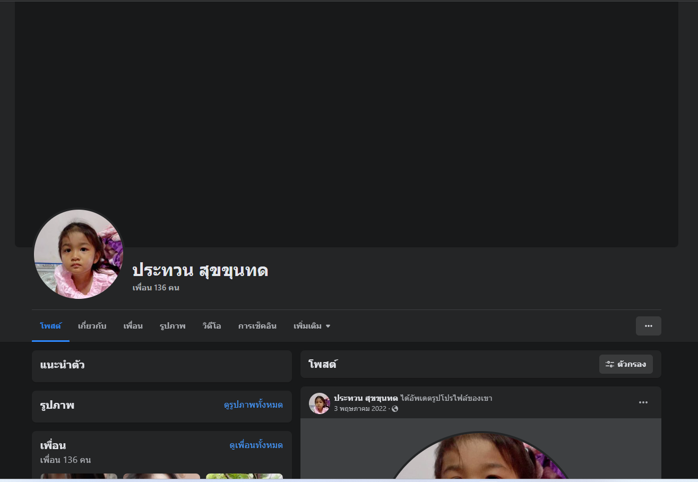Open the large round profile picture
The width and height of the screenshot is (698, 482).
pos(79,254)
